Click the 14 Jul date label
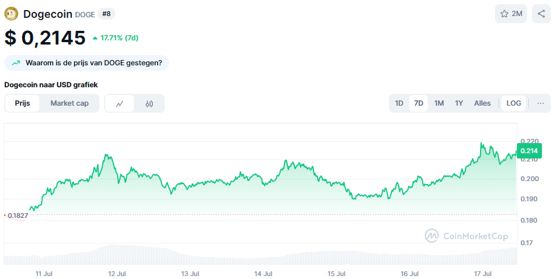Image resolution: width=555 pixels, height=279 pixels. point(264,274)
